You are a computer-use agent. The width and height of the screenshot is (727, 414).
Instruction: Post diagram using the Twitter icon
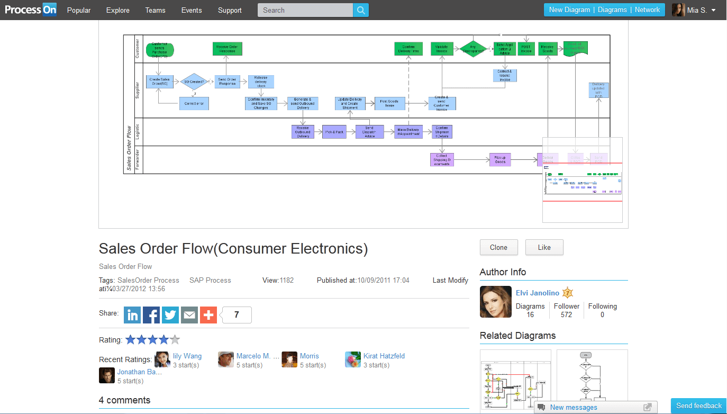[170, 314]
